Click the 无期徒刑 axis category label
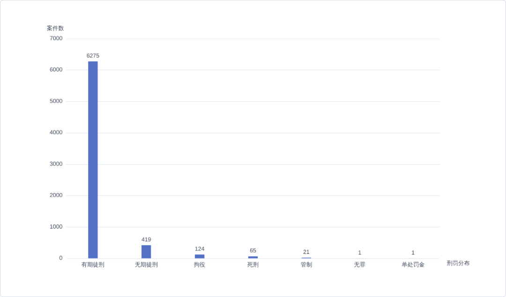506x297 pixels. point(146,265)
